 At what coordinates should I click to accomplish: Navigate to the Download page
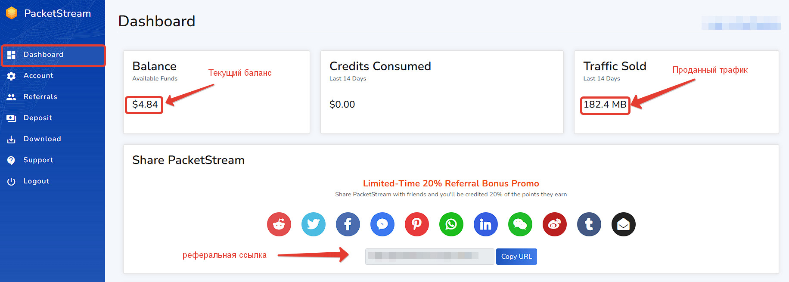(x=42, y=139)
